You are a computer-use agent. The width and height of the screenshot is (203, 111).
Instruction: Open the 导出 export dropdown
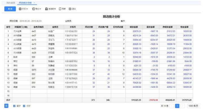tap(36, 9)
